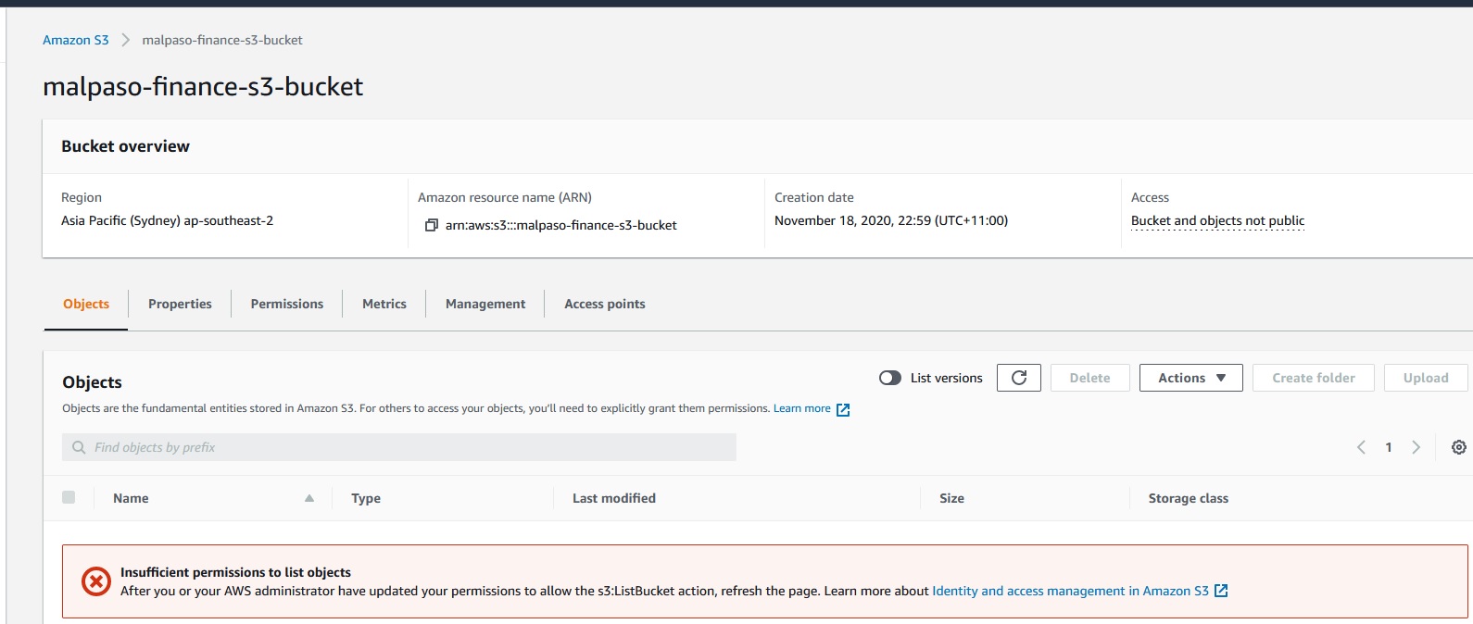The width and height of the screenshot is (1473, 624).
Task: Select the Access points tab
Action: pos(604,304)
